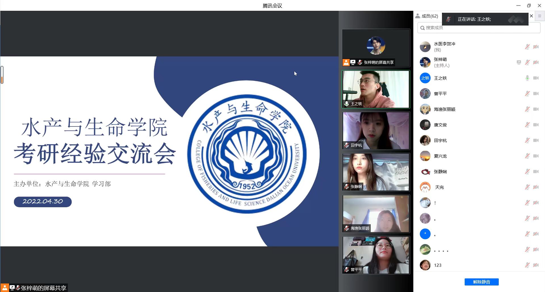Toggle my microphone in 水医李贺冲 row
The height and width of the screenshot is (292, 545).
(x=527, y=47)
